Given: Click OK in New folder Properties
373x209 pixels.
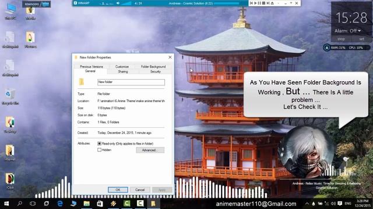Looking at the screenshot, I should pyautogui.click(x=118, y=190).
